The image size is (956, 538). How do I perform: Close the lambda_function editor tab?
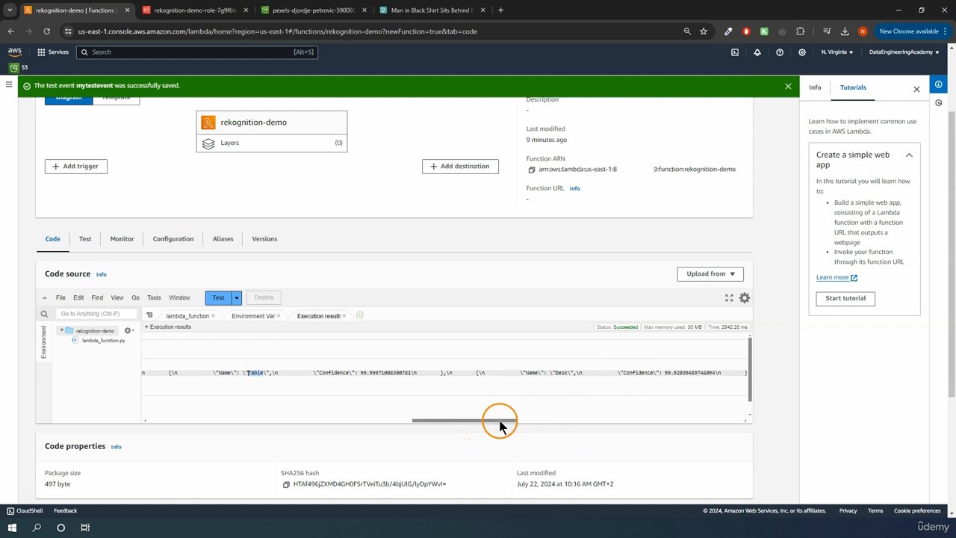(213, 316)
